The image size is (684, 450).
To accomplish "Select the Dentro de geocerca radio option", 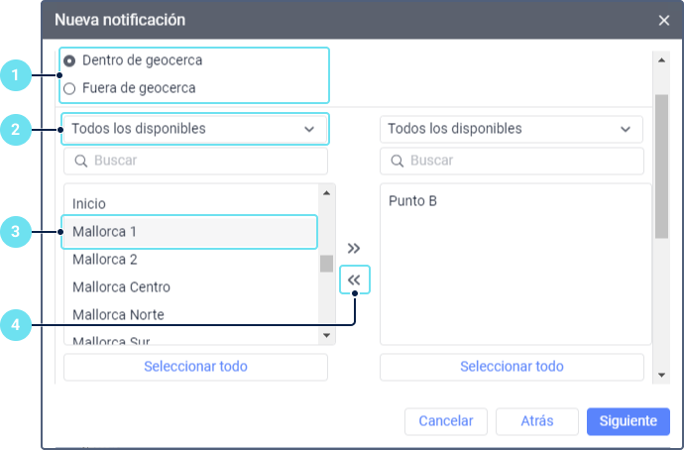I will pyautogui.click(x=69, y=60).
